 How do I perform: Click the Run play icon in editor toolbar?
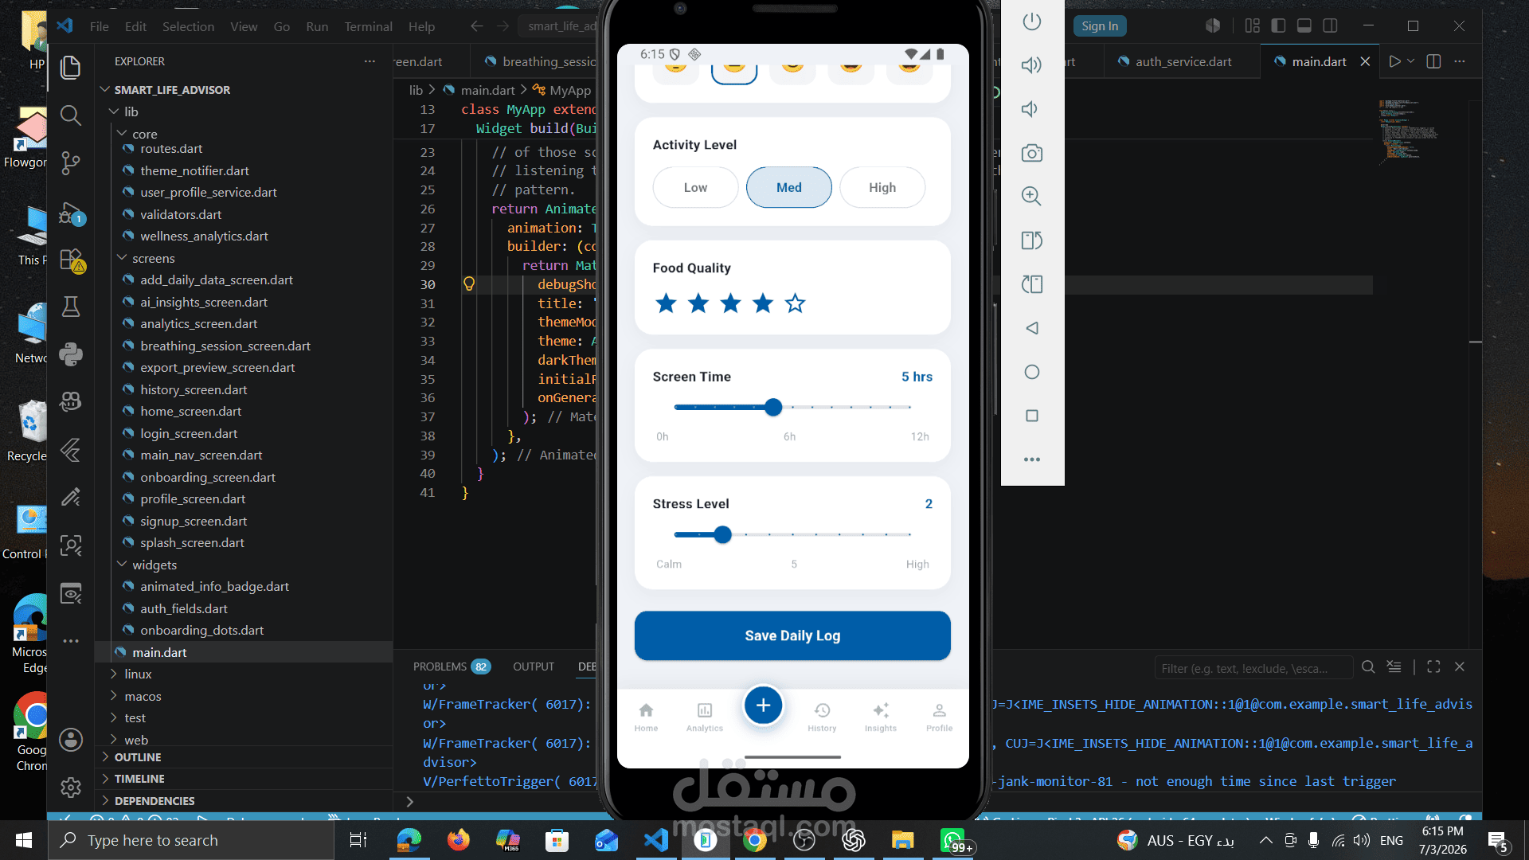pyautogui.click(x=1394, y=61)
